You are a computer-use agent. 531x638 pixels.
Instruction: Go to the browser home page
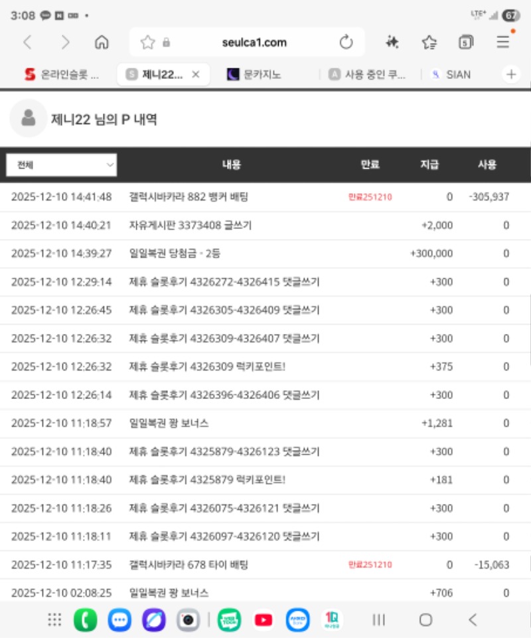point(102,42)
